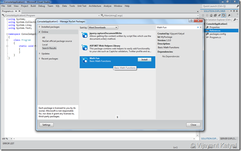
Task: Select packages.config in Solution Explorer
Action: [218, 34]
